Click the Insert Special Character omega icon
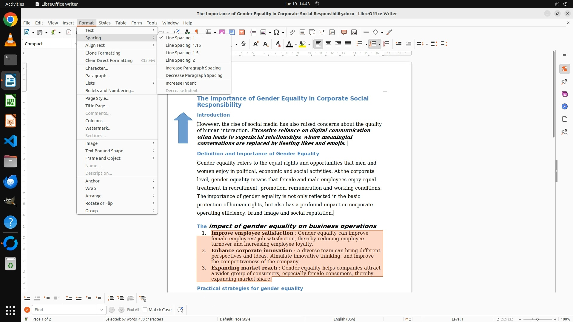Image resolution: width=573 pixels, height=322 pixels. [276, 32]
